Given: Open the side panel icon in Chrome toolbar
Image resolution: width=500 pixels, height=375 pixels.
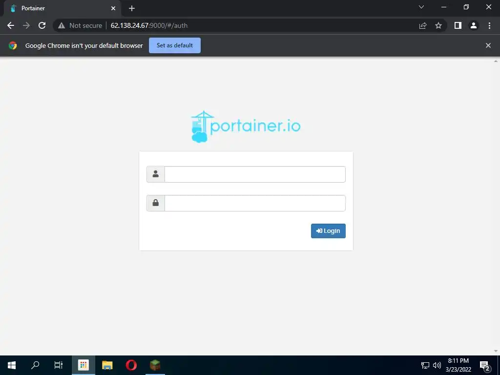Looking at the screenshot, I should pos(458,25).
